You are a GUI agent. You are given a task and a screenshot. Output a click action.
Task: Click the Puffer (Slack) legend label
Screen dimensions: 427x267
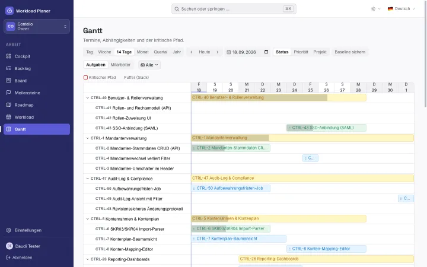pos(136,77)
